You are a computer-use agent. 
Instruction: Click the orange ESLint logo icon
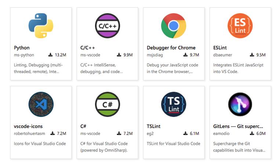(240, 26)
